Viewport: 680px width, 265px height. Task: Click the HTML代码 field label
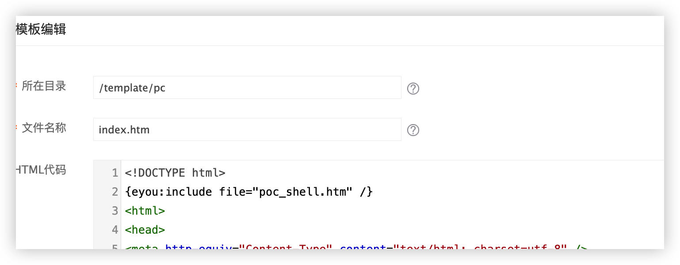pos(41,170)
